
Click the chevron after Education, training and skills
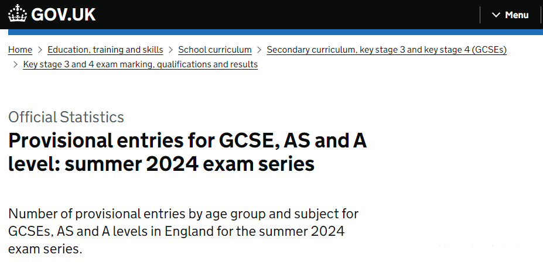[170, 50]
